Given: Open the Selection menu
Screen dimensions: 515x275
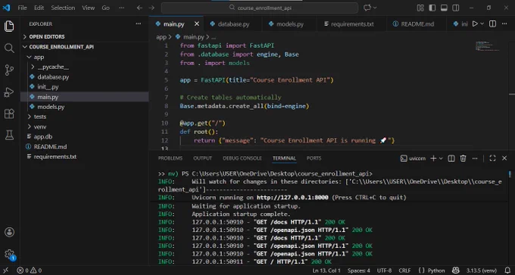Looking at the screenshot, I should (x=63, y=8).
